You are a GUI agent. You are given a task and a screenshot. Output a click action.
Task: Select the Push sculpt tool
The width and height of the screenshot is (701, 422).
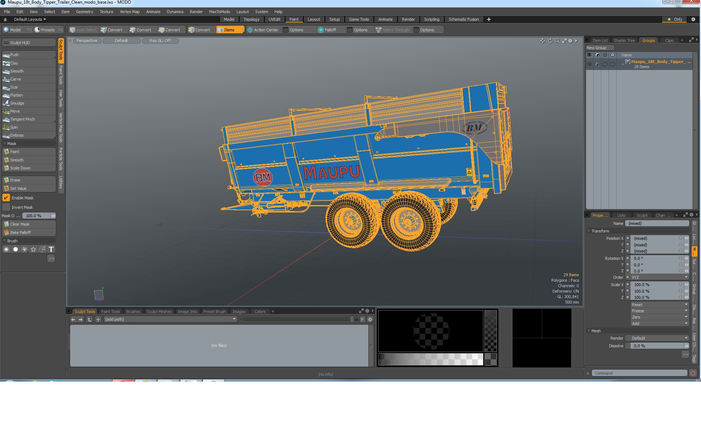29,55
